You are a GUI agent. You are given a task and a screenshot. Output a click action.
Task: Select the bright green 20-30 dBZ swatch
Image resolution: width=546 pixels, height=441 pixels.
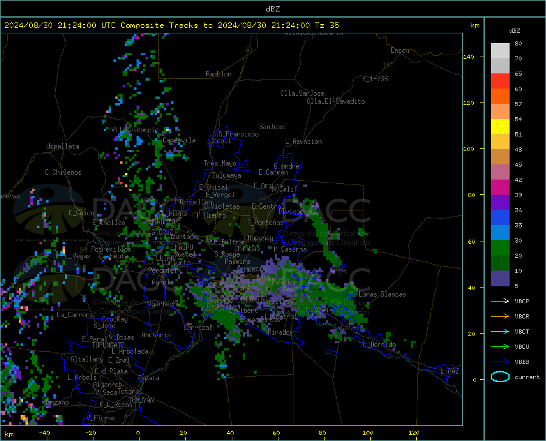[500, 248]
